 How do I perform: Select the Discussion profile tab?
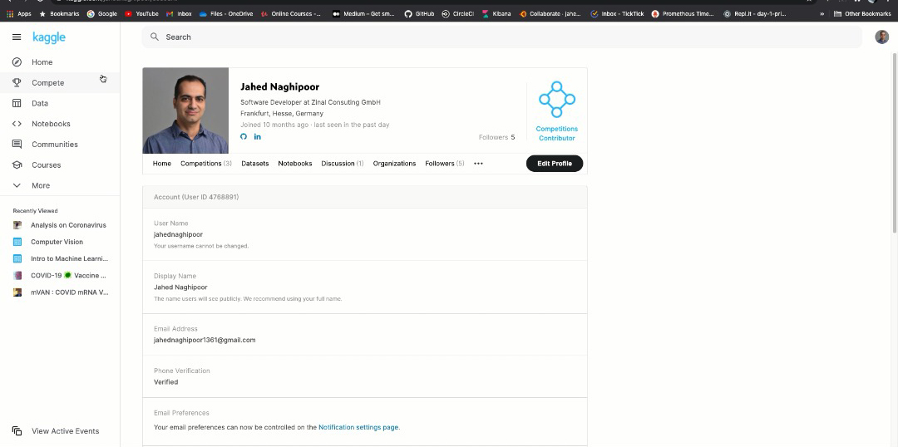pyautogui.click(x=342, y=164)
